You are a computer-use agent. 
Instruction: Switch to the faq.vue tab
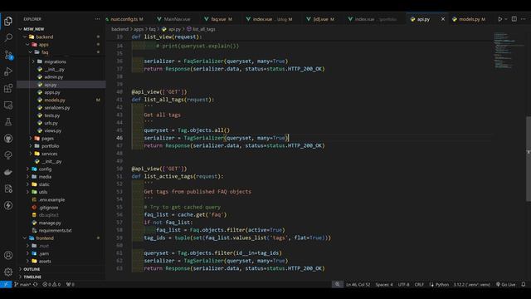[x=218, y=19]
